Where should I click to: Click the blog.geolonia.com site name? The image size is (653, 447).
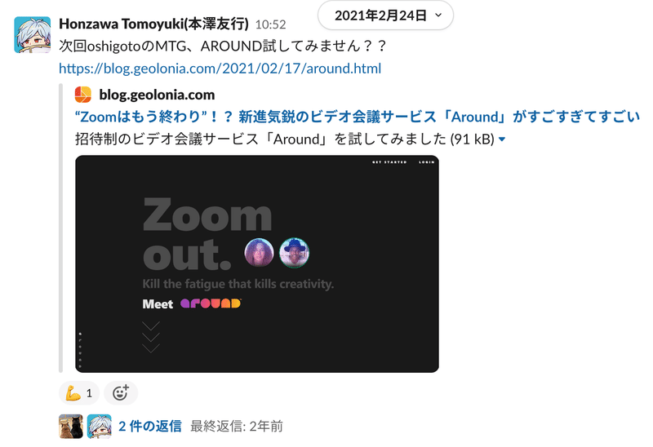pos(157,95)
